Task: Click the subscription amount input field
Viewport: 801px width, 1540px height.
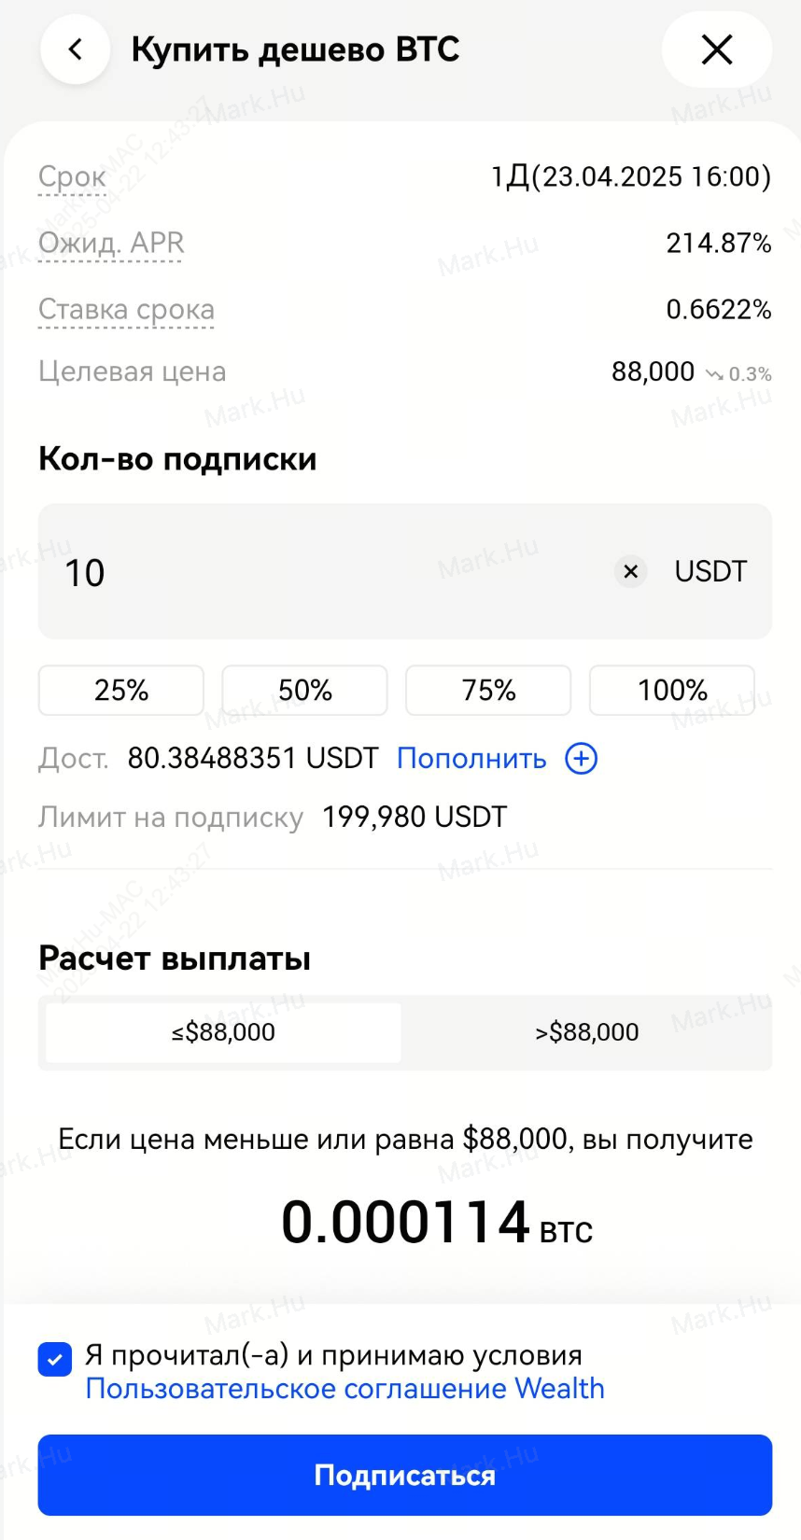Action: coord(327,572)
